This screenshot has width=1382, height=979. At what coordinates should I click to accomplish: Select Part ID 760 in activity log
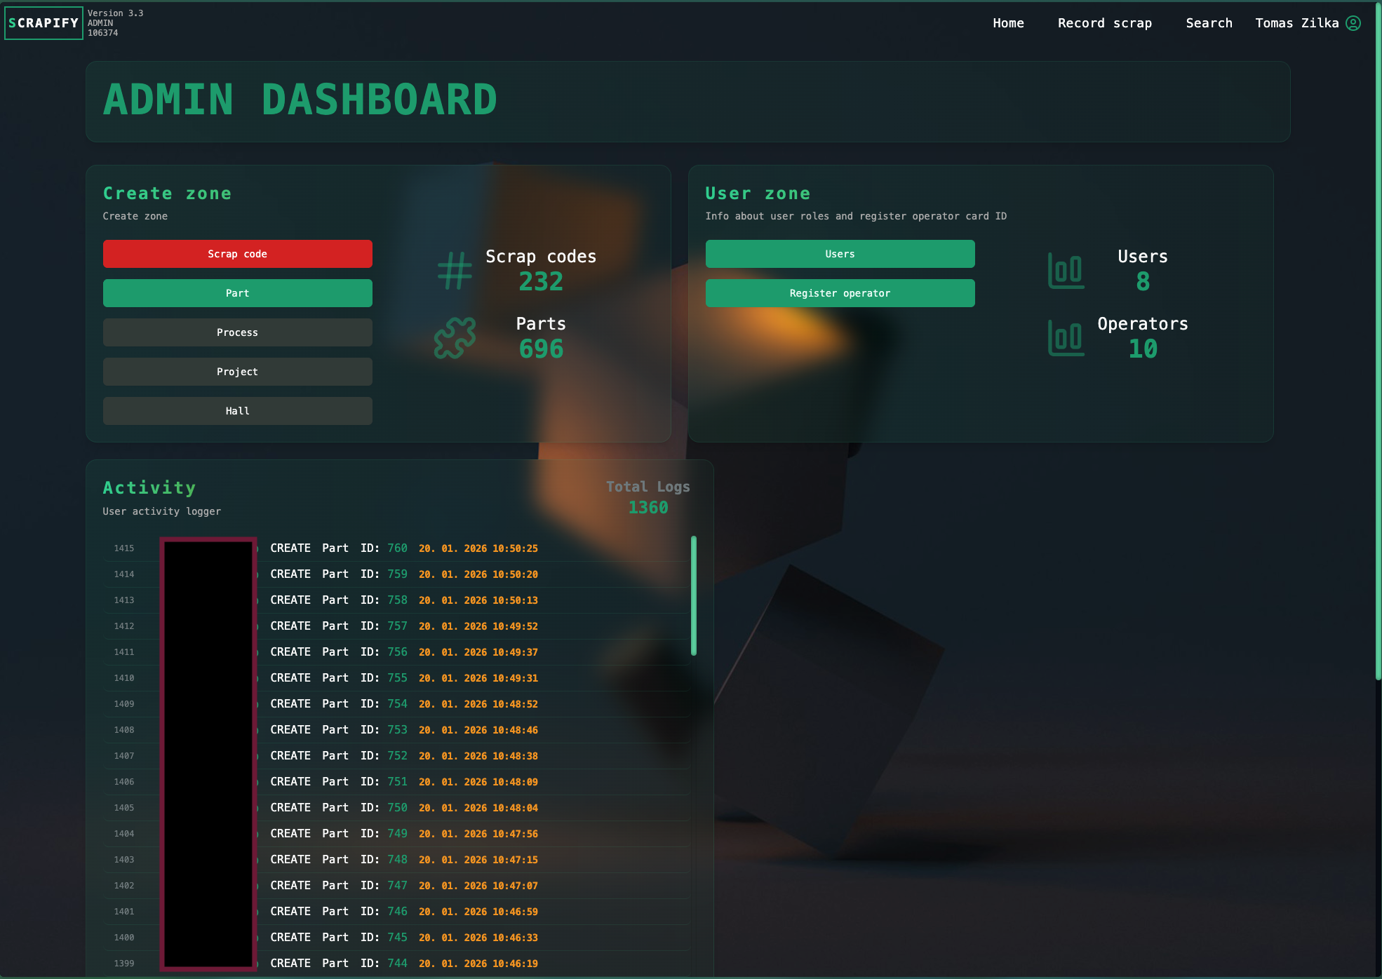[397, 548]
